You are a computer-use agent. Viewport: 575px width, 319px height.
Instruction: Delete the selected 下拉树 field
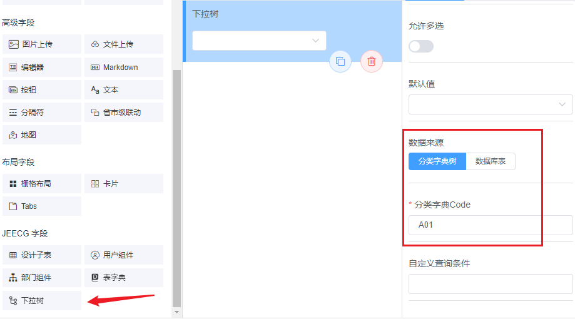click(x=372, y=61)
